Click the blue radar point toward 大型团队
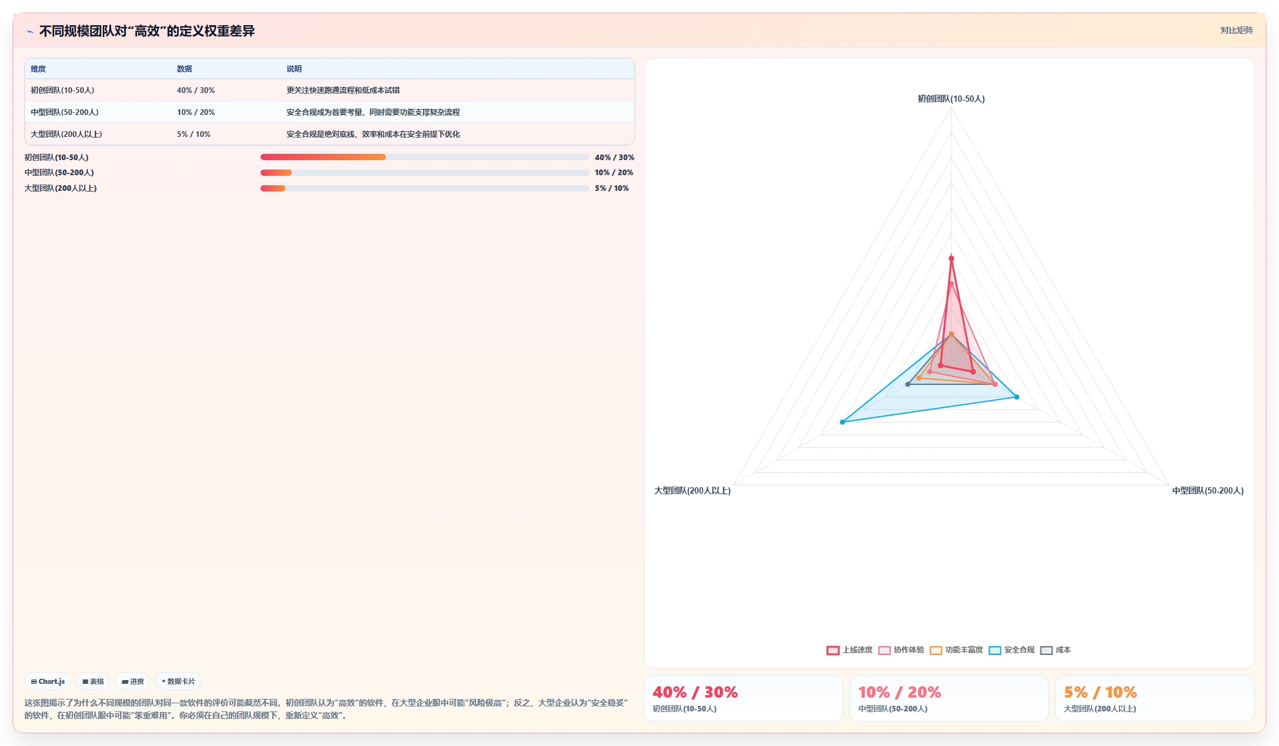Viewport: 1279px width, 746px height. (842, 422)
